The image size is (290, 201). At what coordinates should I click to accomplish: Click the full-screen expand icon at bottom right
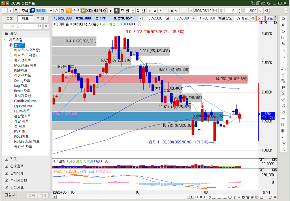275,197
